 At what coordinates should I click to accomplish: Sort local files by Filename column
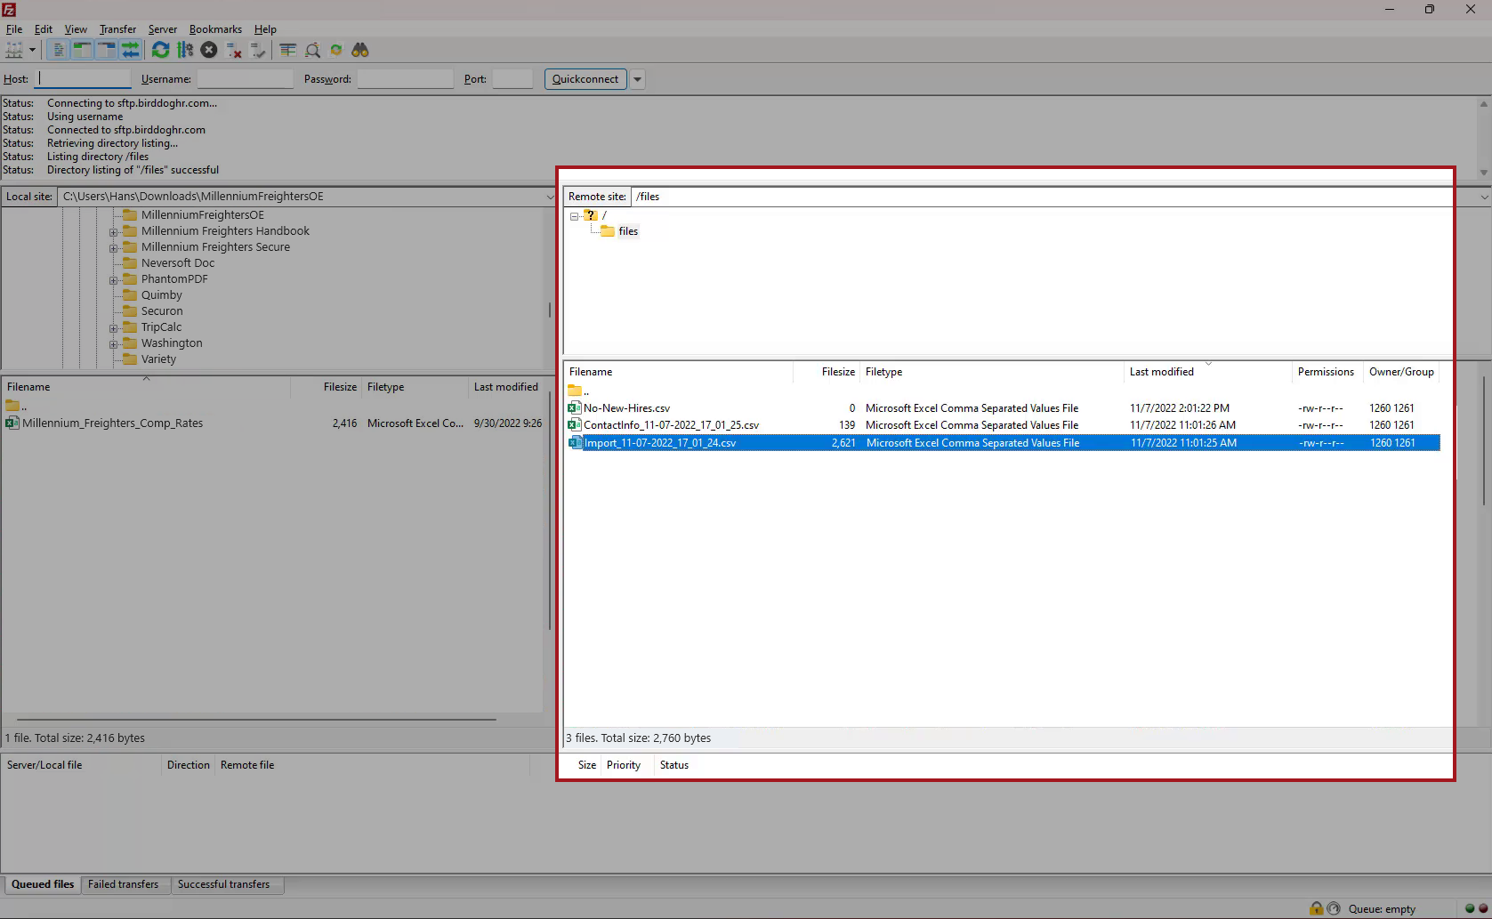(146, 387)
